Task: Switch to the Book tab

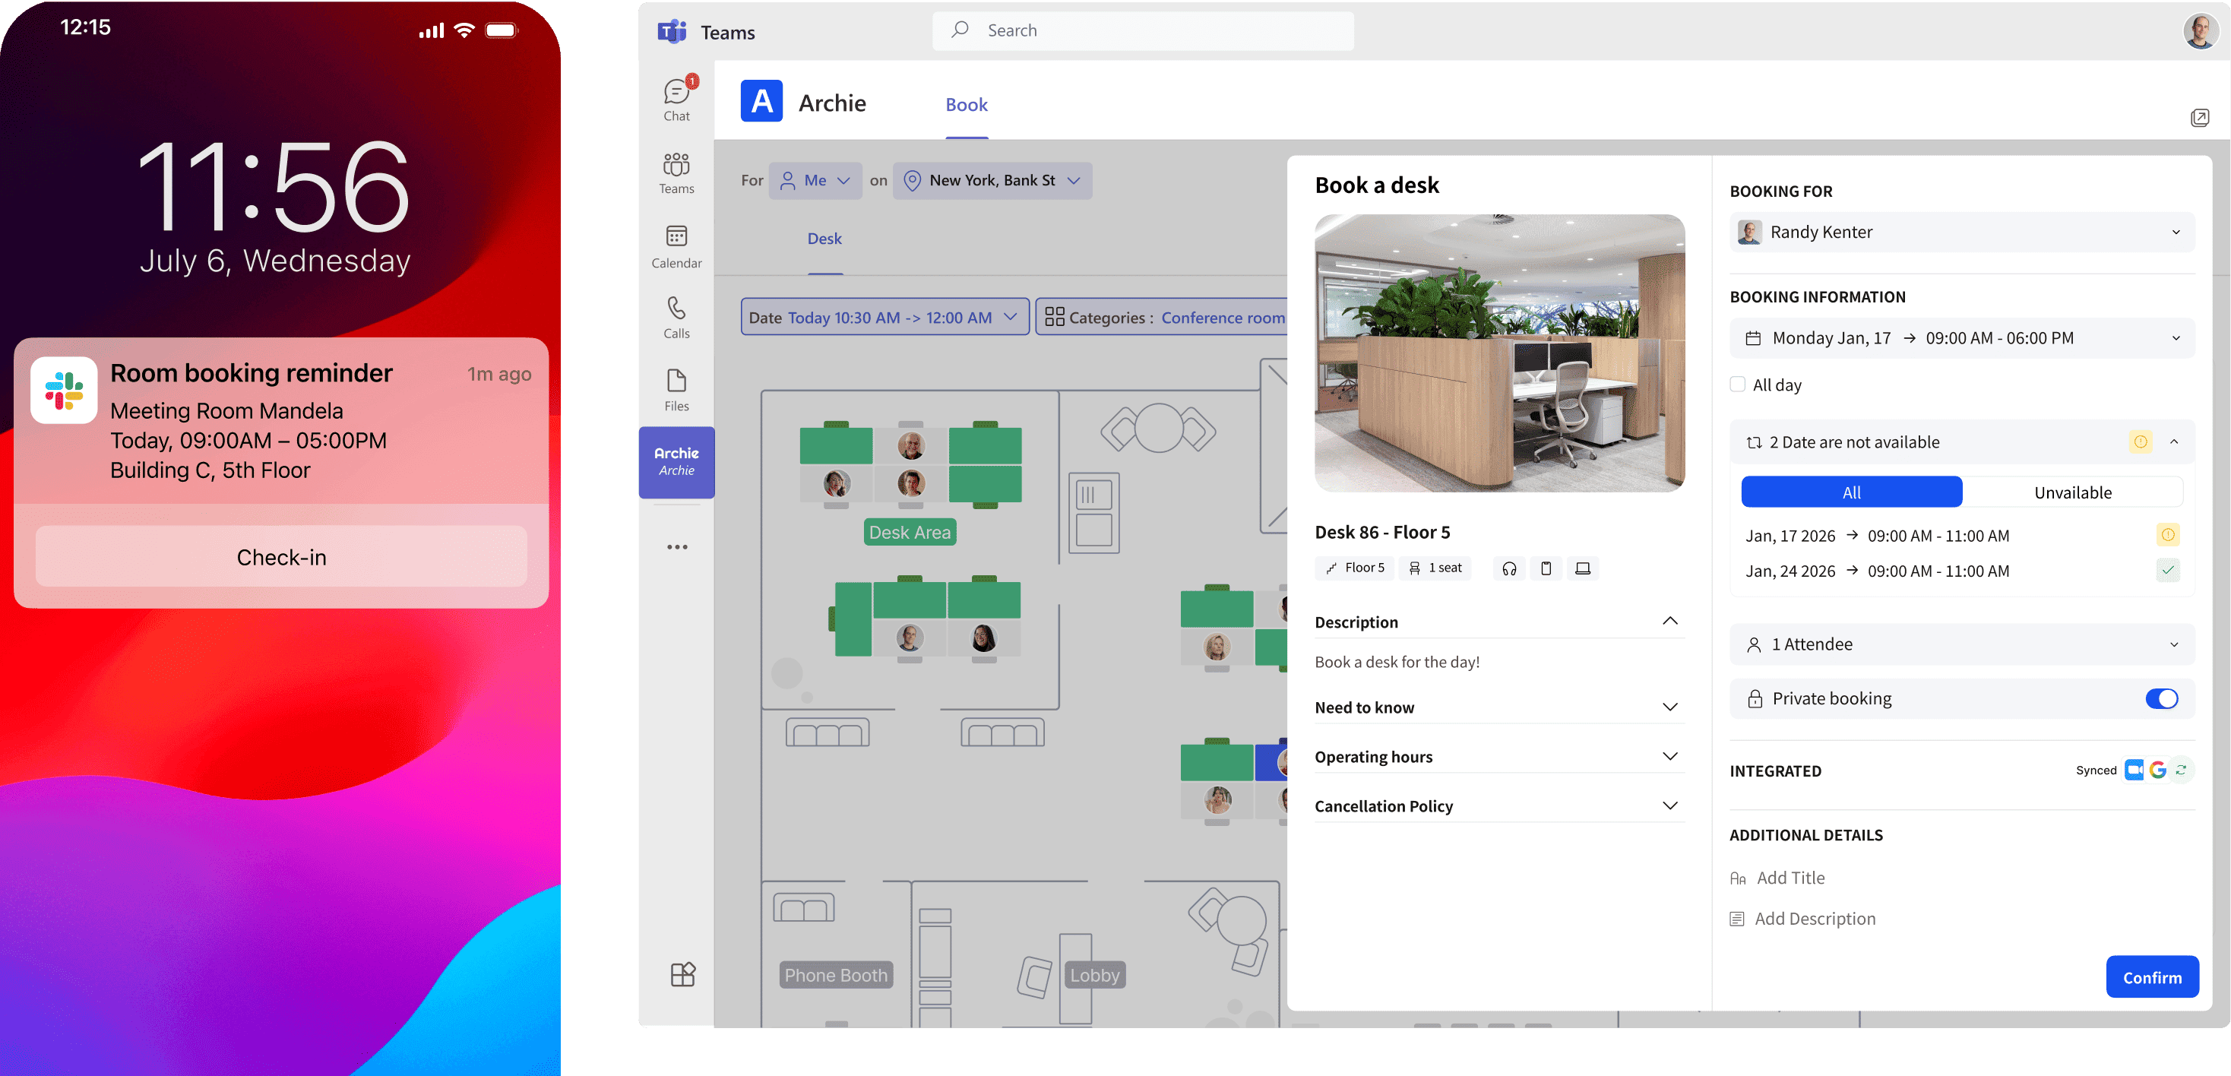Action: pyautogui.click(x=966, y=105)
